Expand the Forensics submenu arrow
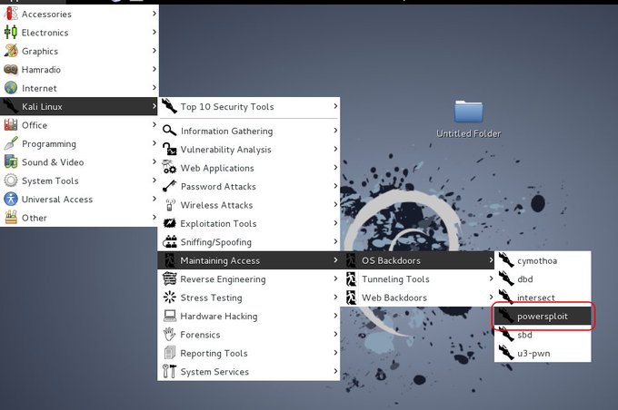This screenshot has height=410, width=618. tap(335, 334)
